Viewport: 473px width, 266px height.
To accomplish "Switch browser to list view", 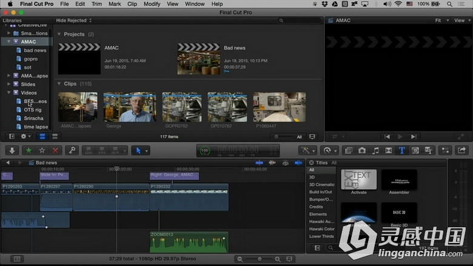I will (x=55, y=136).
